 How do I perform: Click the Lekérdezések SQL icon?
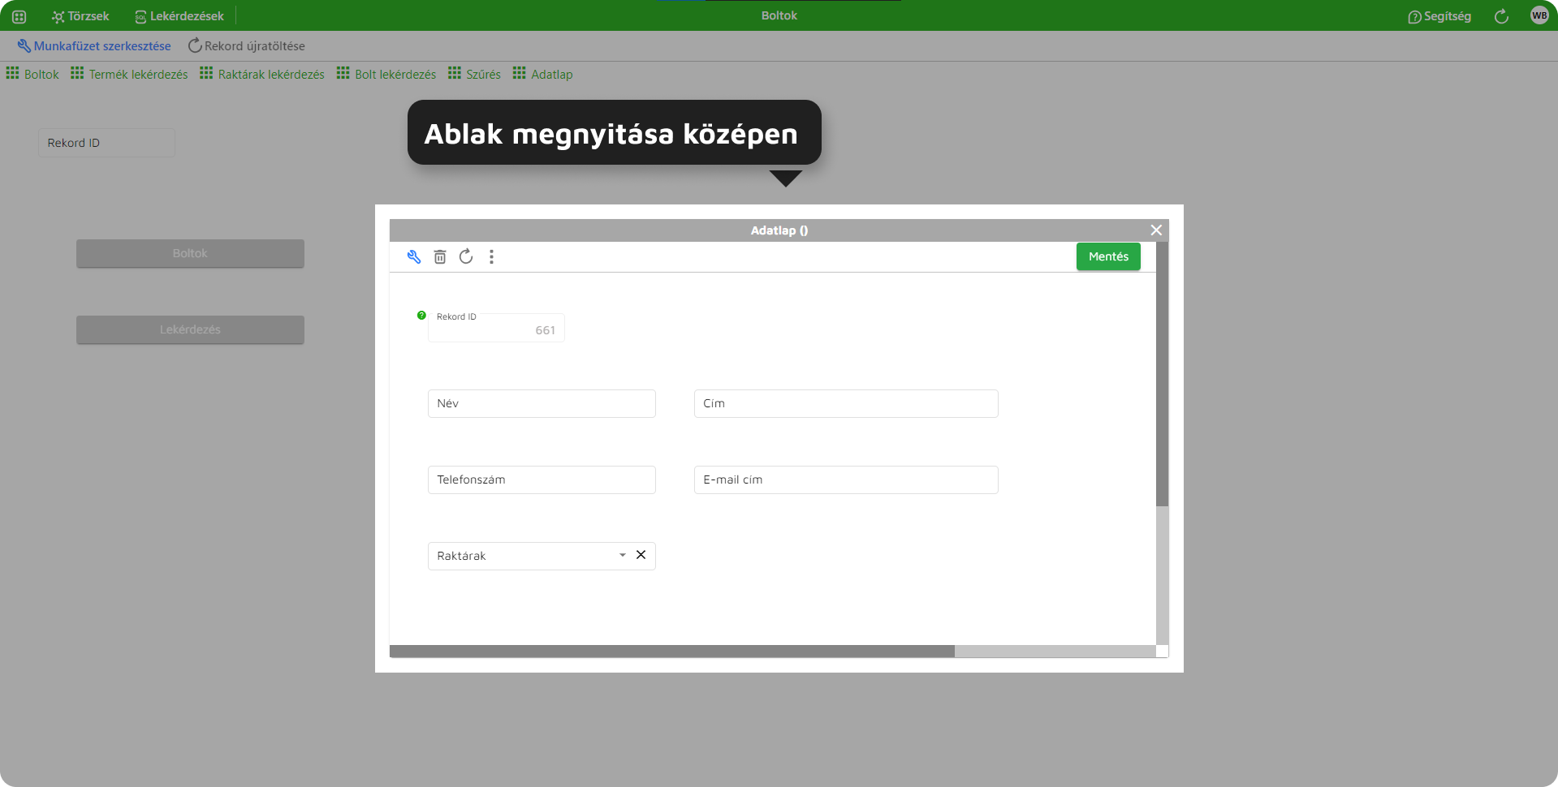point(140,17)
